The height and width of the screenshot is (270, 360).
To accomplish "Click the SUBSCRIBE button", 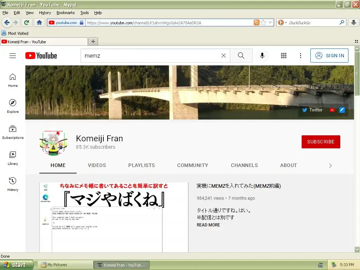I will coord(321,142).
